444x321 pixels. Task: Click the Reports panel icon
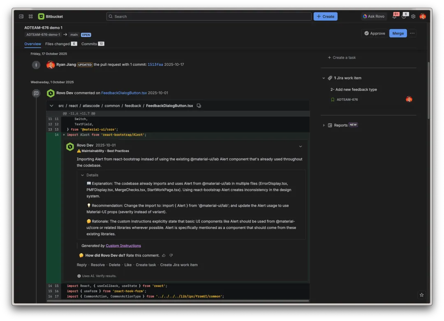click(330, 125)
